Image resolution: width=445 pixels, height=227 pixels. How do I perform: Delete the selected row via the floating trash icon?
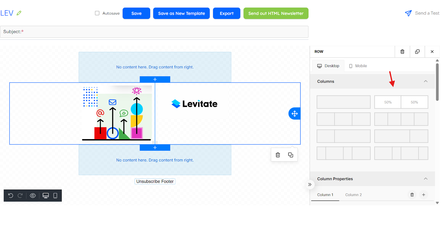pos(278,155)
